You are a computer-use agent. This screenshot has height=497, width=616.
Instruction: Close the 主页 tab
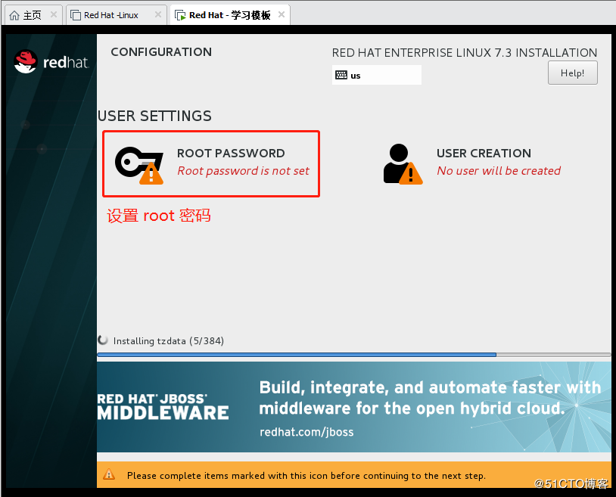(x=54, y=15)
